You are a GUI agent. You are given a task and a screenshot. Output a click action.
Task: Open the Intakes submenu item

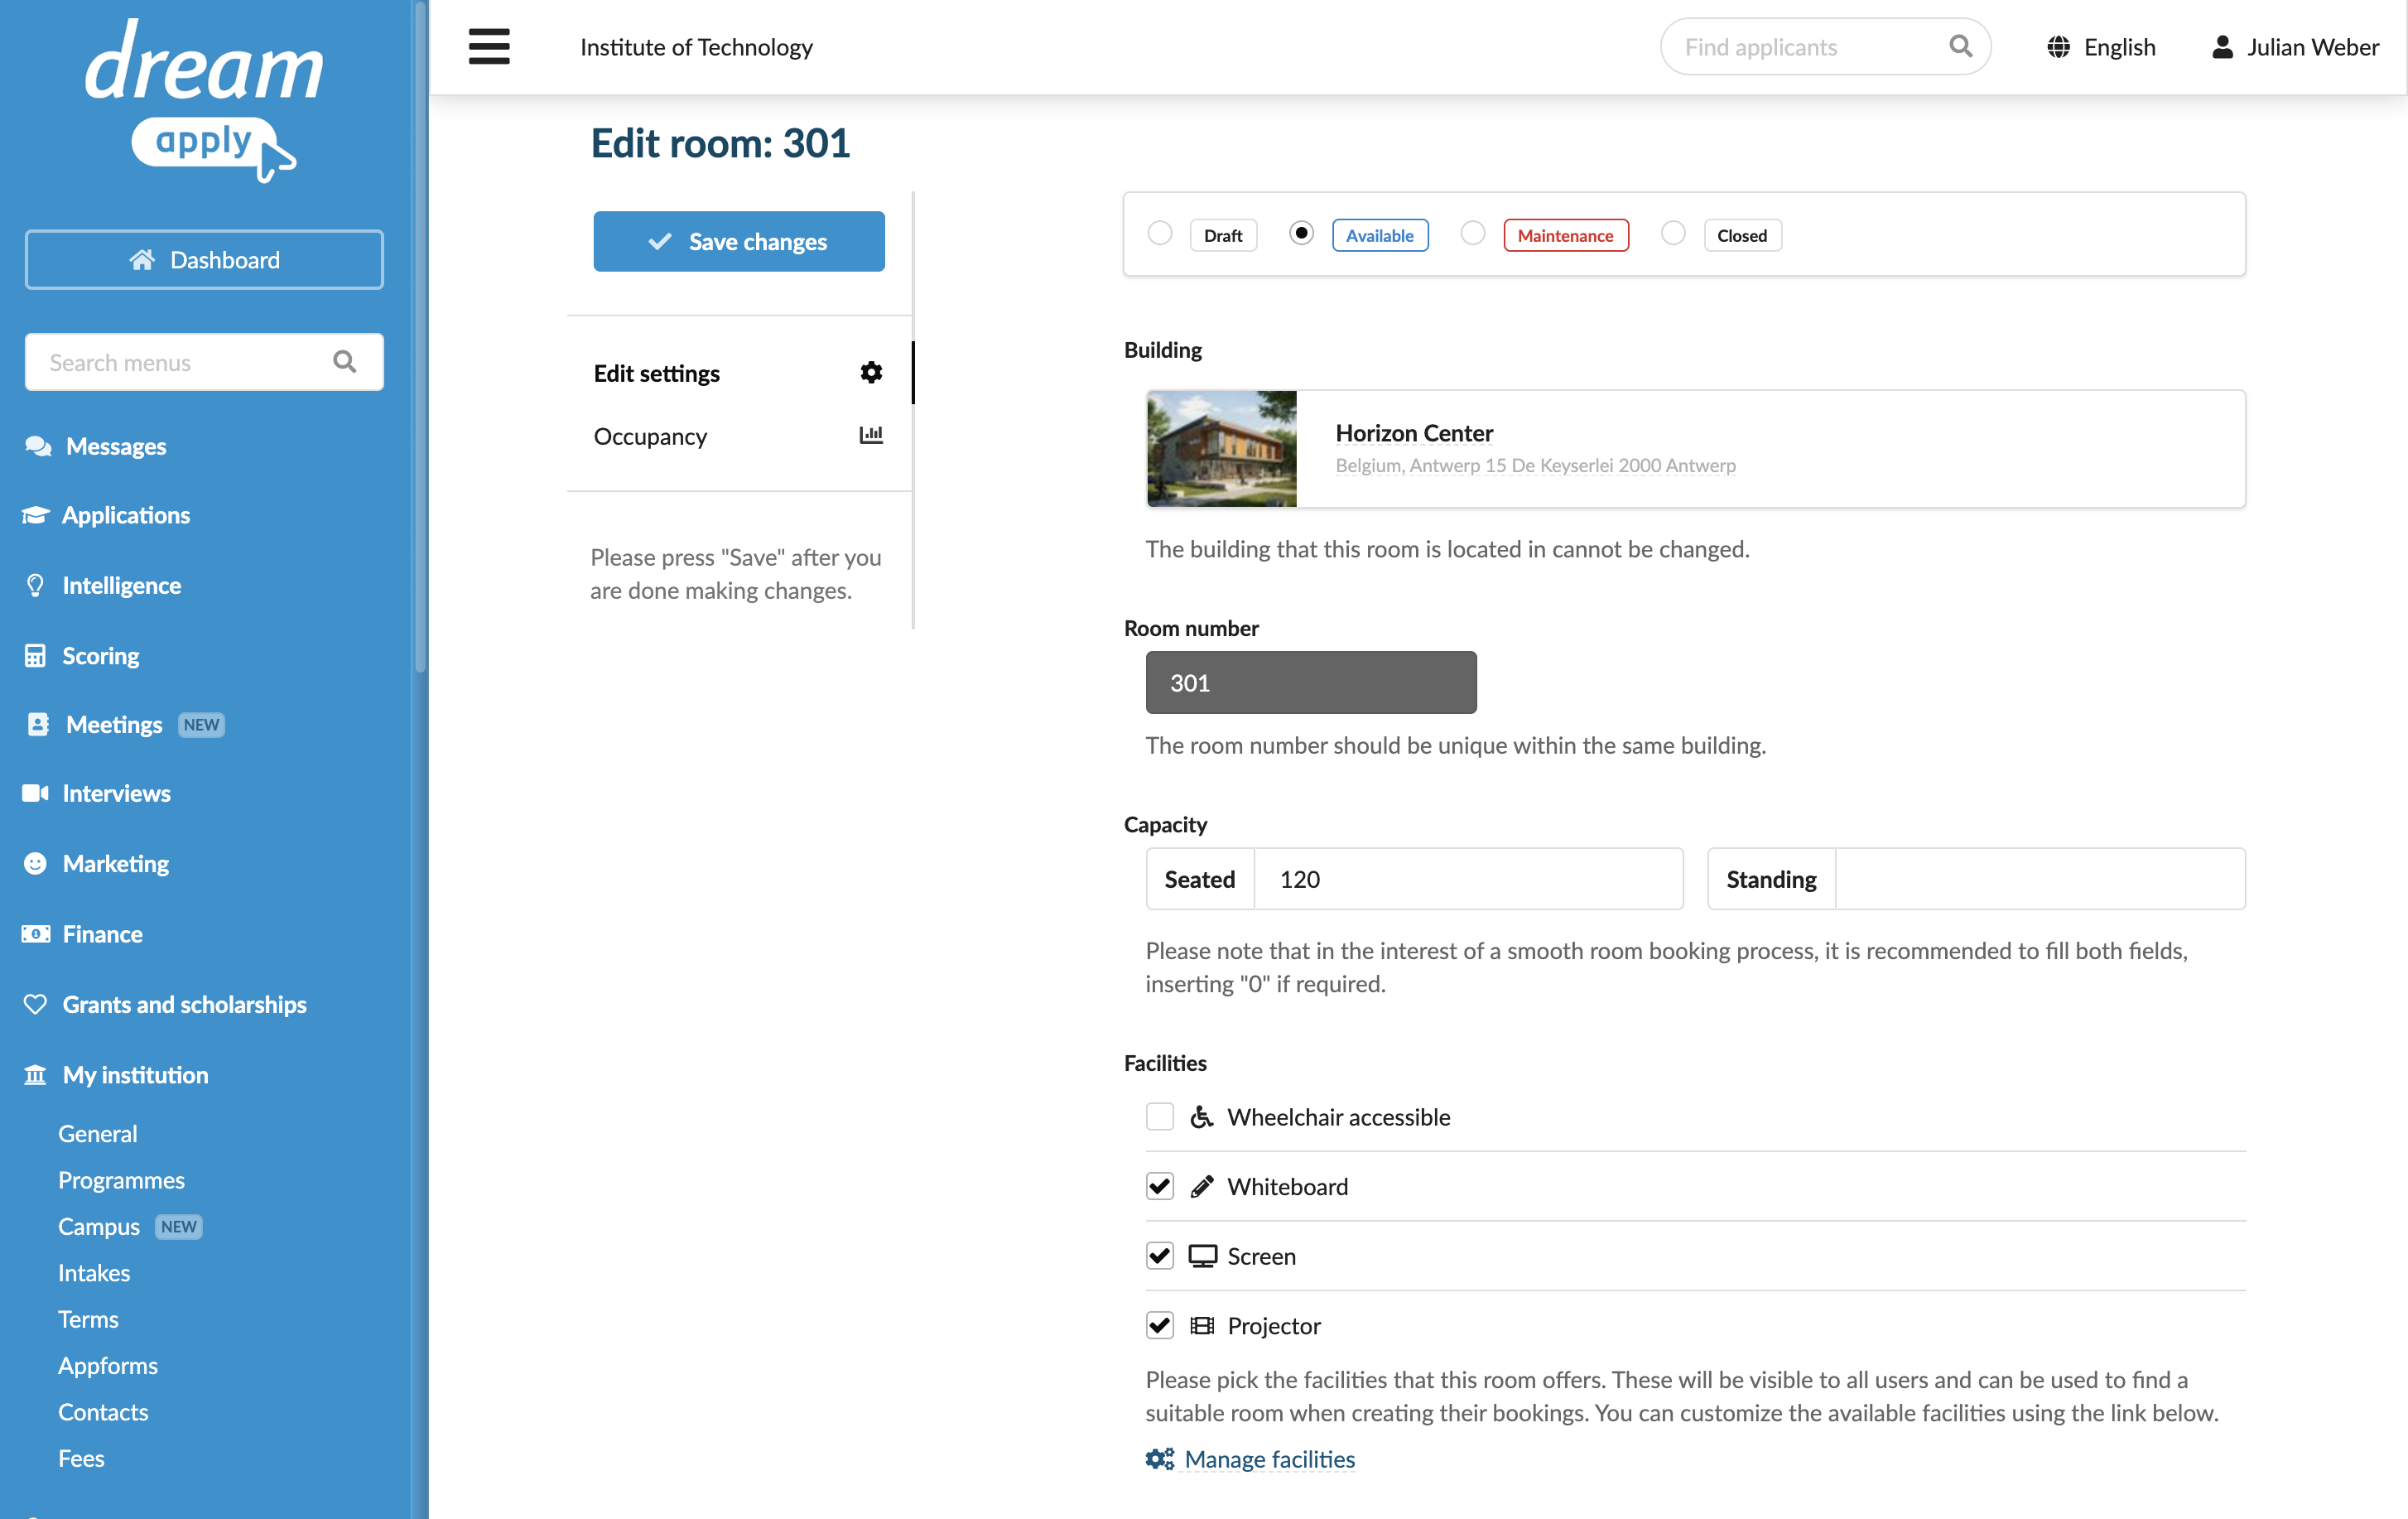pyautogui.click(x=94, y=1273)
